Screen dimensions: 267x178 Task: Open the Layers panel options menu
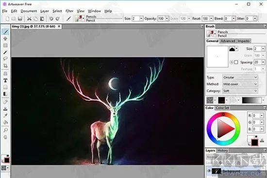coord(265,150)
